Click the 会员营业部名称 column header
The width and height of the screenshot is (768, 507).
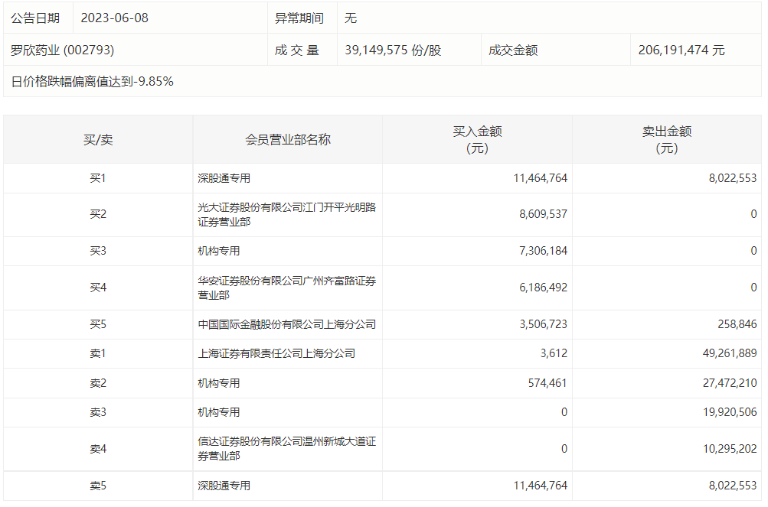click(x=288, y=140)
